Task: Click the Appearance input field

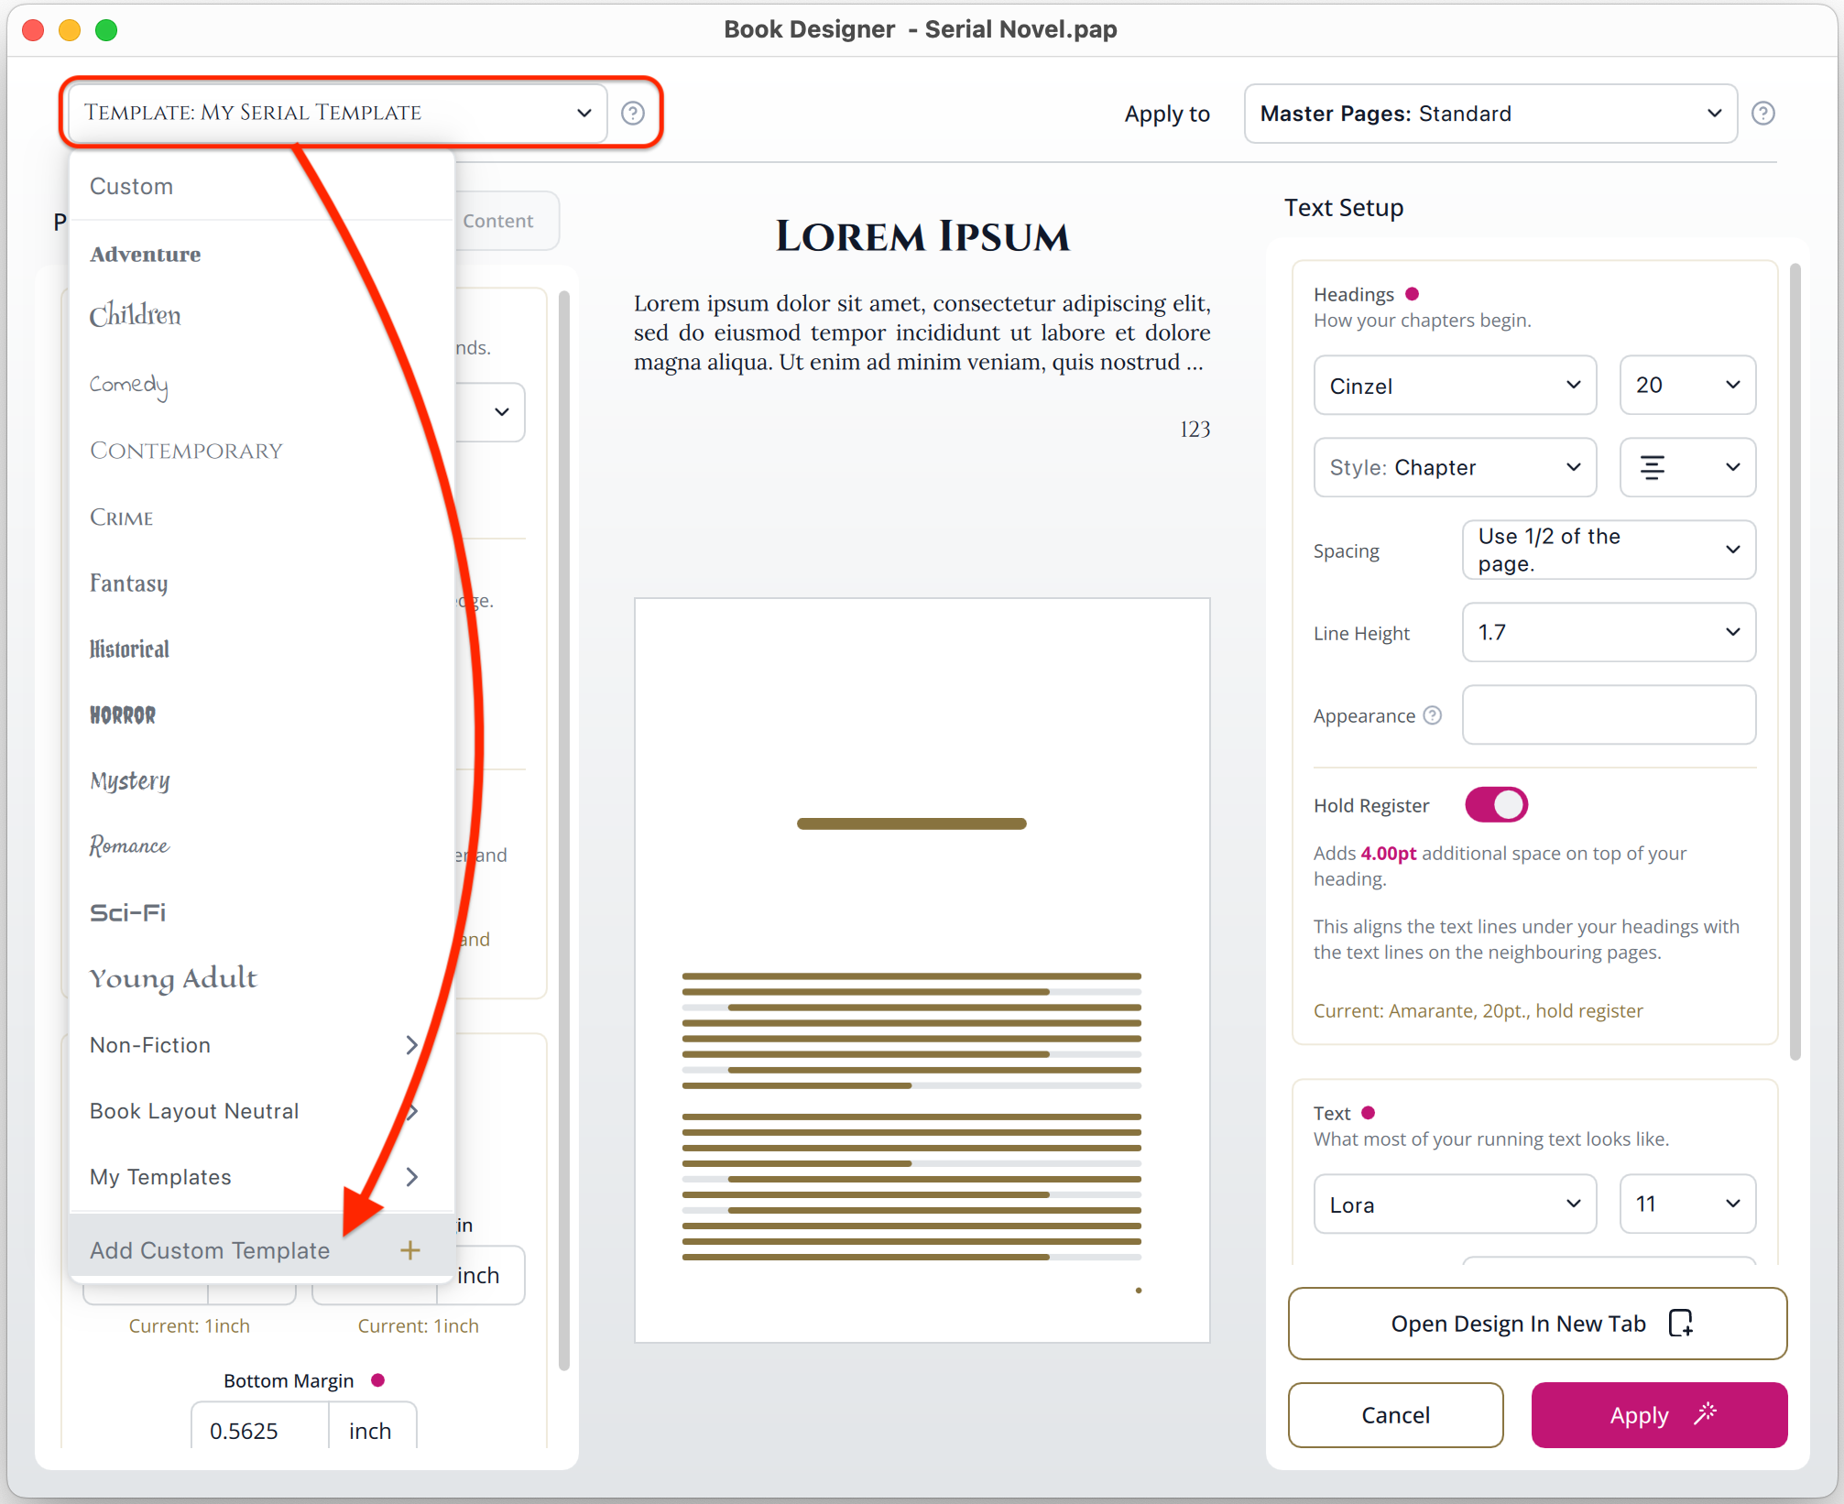Action: pyautogui.click(x=1608, y=714)
